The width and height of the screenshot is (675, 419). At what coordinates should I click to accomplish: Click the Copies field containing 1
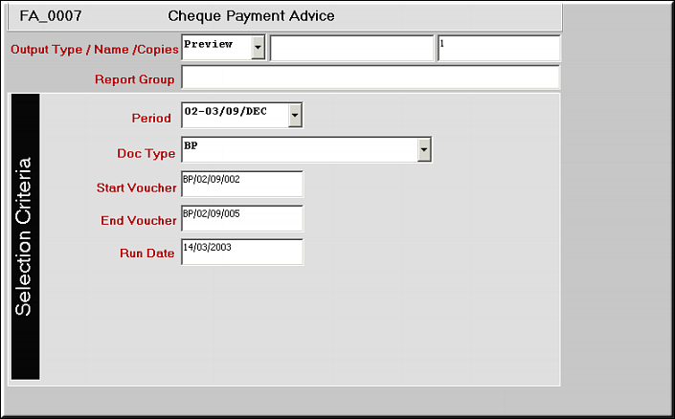click(498, 49)
